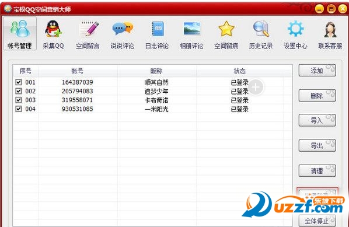
Task: Open the 采集QQ penguin tool
Action: pos(53,34)
